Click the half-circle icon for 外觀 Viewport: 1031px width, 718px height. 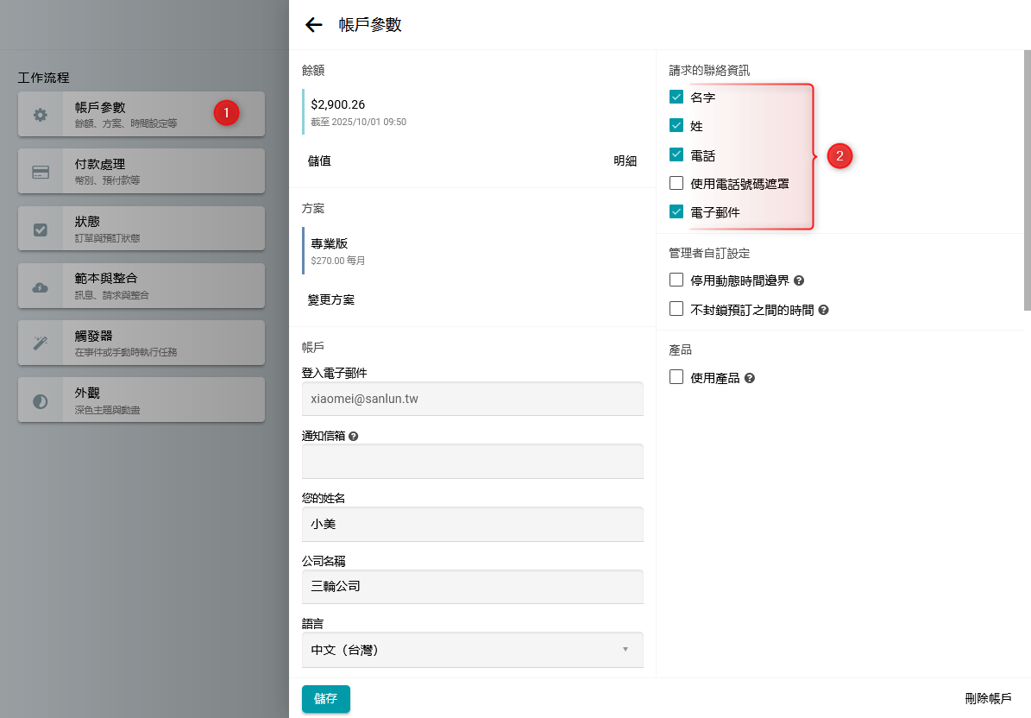(x=41, y=400)
